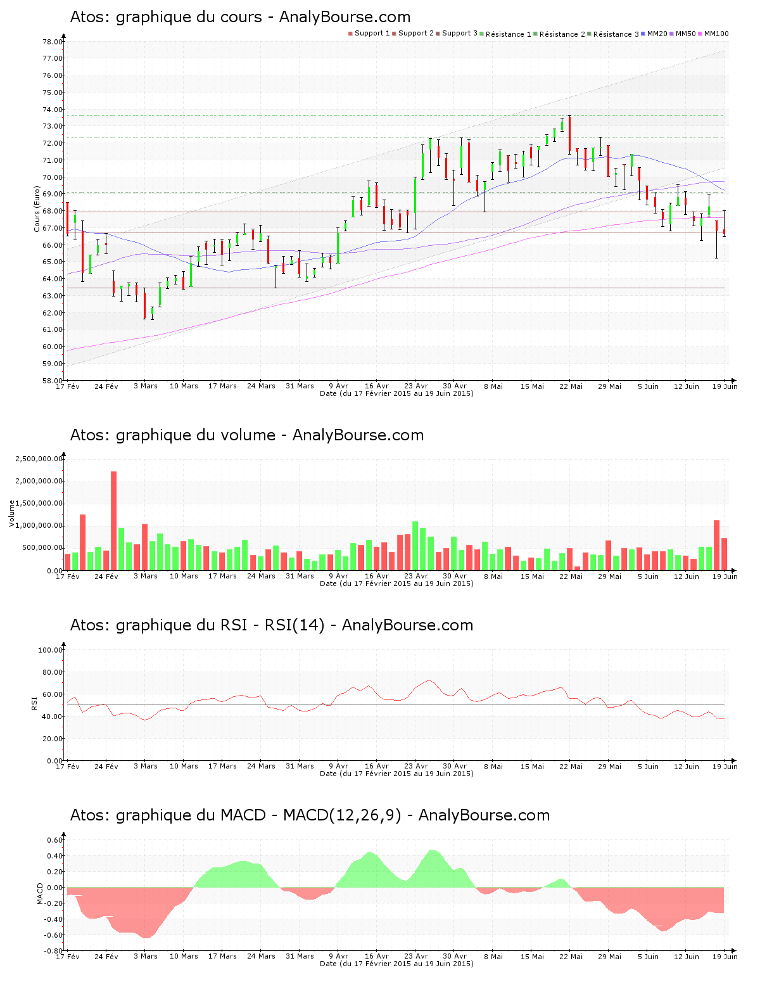Click the 'Cours (Euro)' vertical axis label
760x982 pixels.
click(x=37, y=209)
